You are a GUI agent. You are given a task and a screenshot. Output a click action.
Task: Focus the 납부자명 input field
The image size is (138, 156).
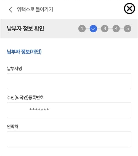tap(69, 81)
